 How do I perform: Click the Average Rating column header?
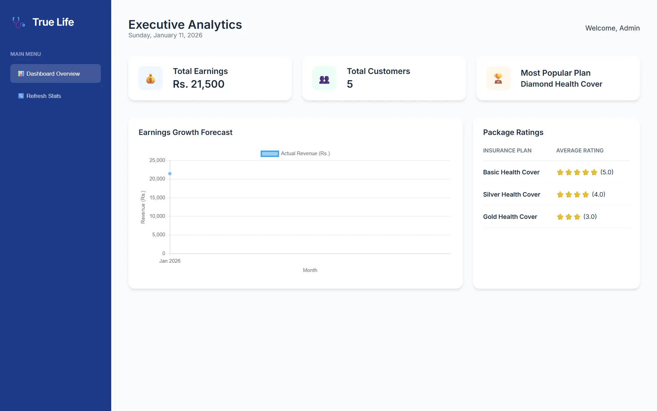click(580, 150)
